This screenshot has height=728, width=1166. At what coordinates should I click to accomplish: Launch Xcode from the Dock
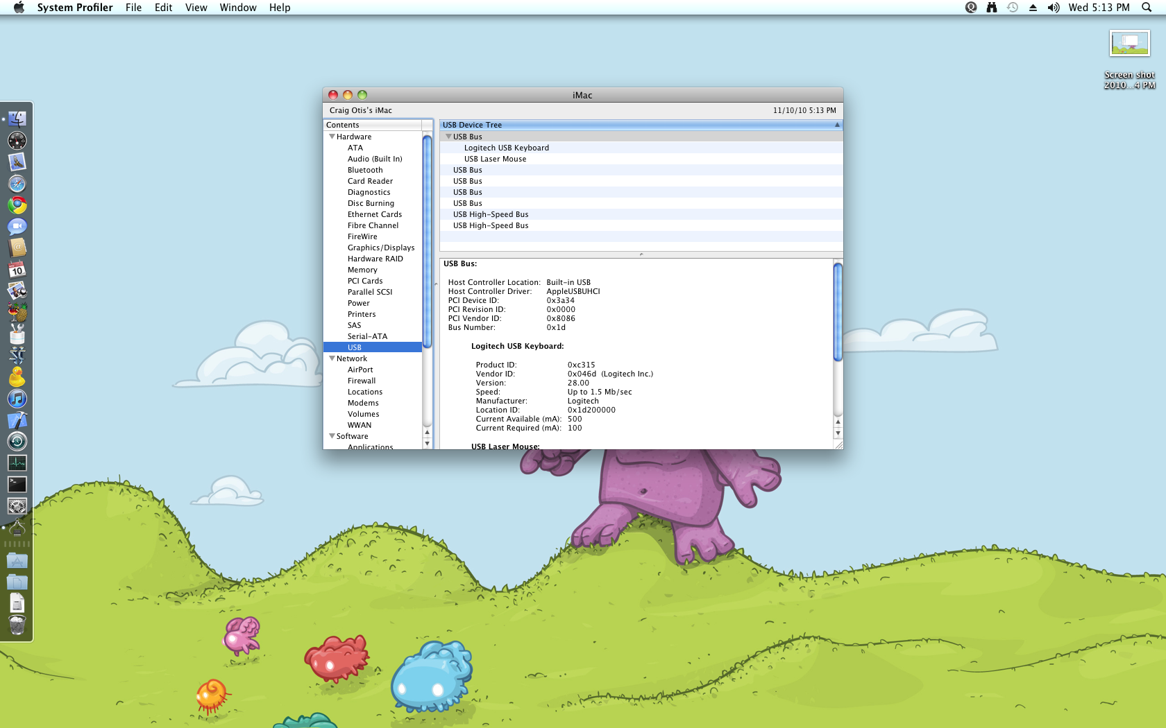click(x=17, y=420)
